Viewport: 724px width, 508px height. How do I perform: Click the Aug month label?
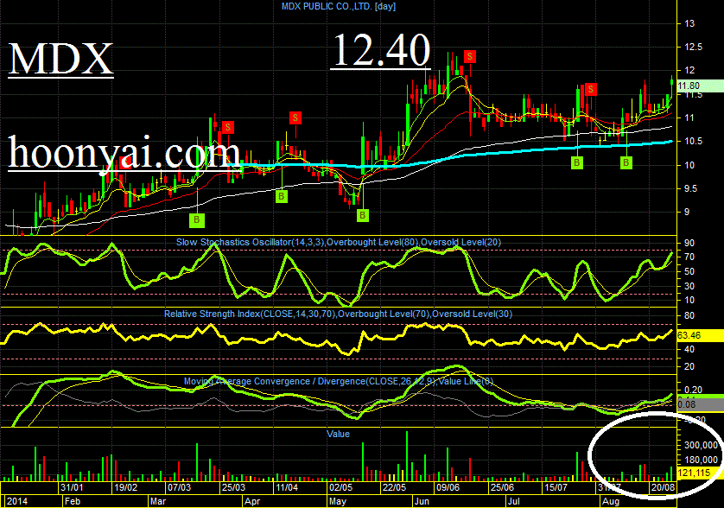coord(611,502)
